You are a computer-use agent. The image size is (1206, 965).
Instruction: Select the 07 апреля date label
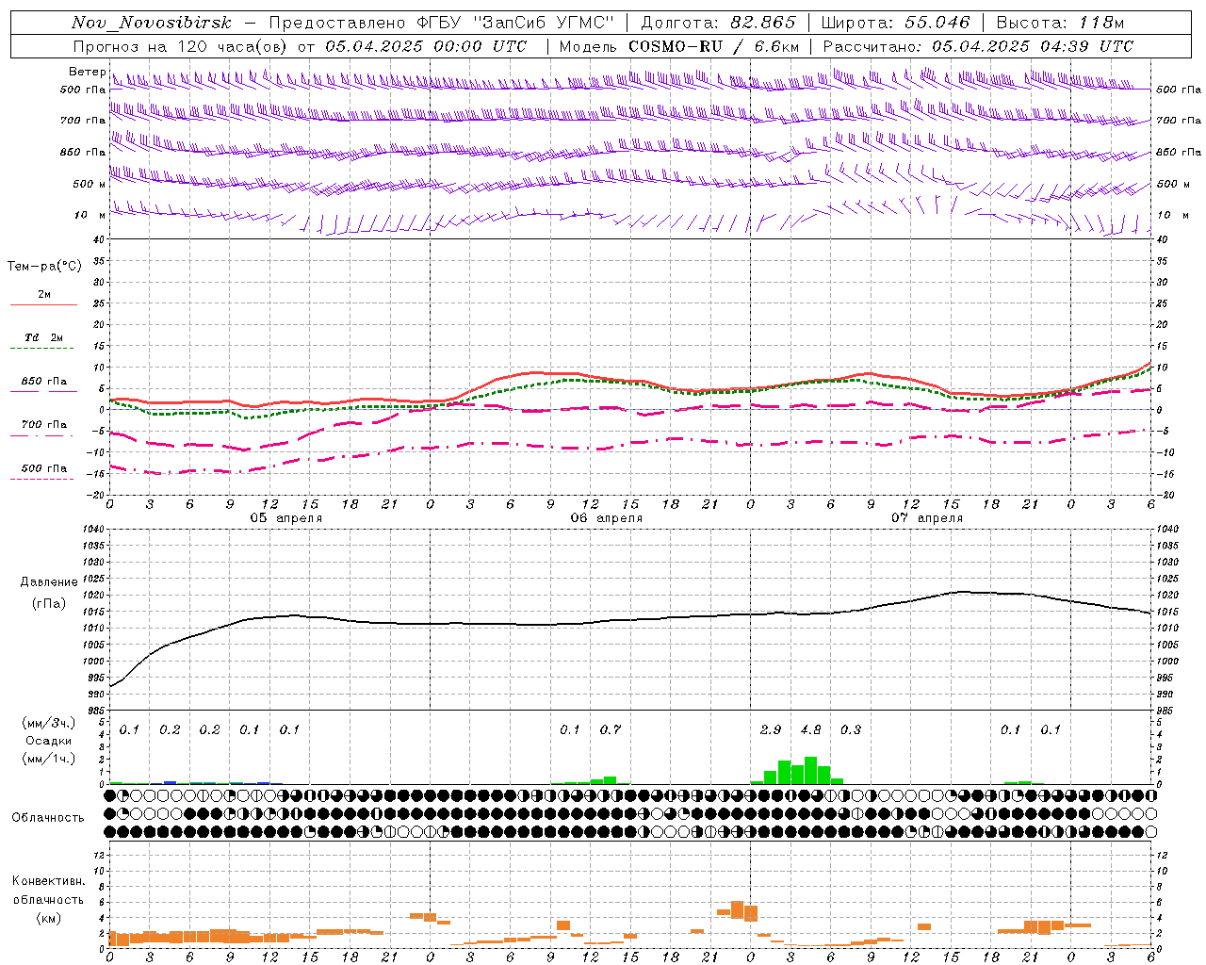point(927,518)
